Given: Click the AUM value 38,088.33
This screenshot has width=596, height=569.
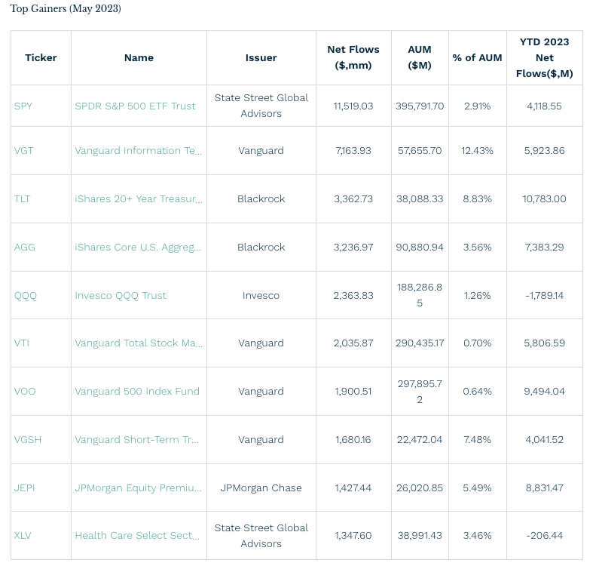Looking at the screenshot, I should [420, 199].
